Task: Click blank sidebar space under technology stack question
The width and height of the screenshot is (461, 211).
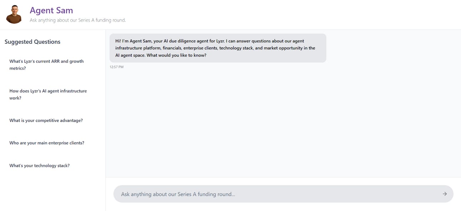Action: click(52, 190)
